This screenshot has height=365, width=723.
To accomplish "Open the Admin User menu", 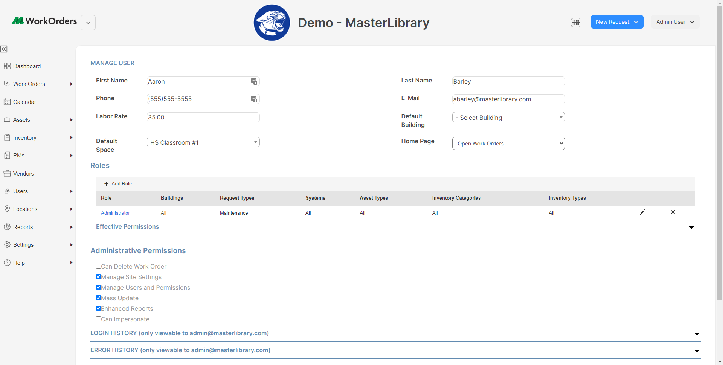I will (675, 22).
